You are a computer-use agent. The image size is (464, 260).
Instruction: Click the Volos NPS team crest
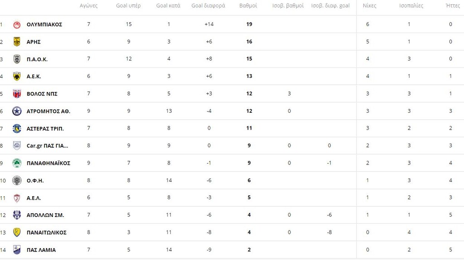17,94
